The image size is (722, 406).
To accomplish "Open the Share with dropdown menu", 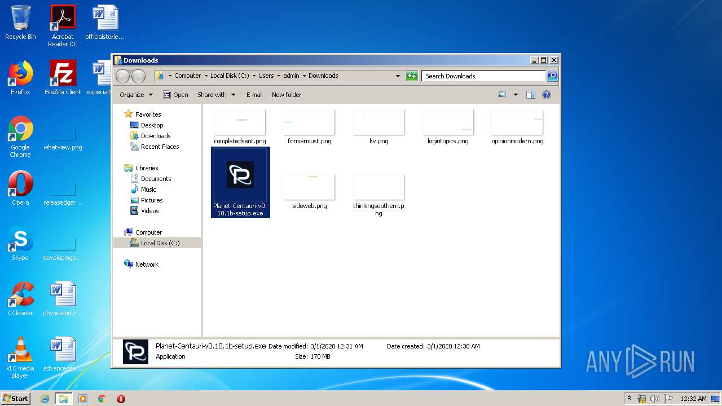I will pyautogui.click(x=216, y=95).
